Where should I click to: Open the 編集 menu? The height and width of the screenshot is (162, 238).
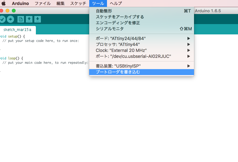tap(61, 3)
